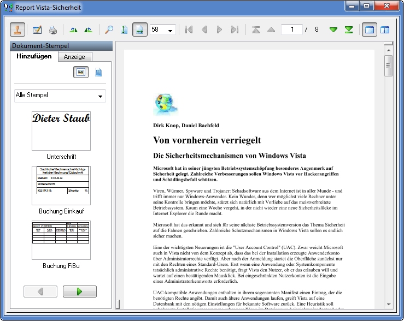Click the heading 'Von vornherein verriegelt'
The image size is (404, 321).
pos(207,140)
